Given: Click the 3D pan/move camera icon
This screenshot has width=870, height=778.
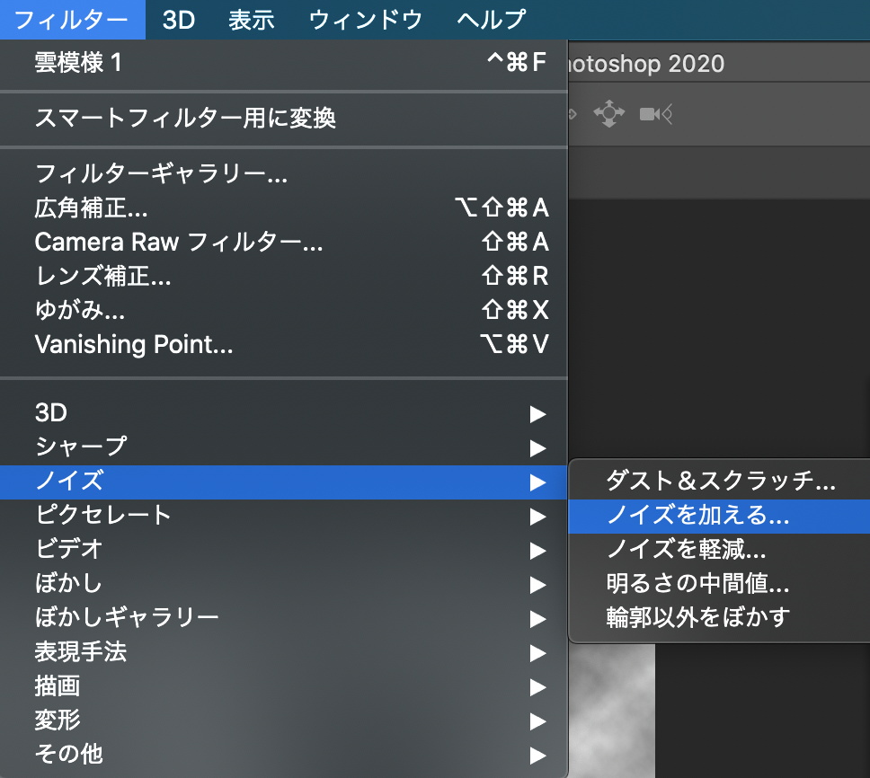Looking at the screenshot, I should coord(608,114).
